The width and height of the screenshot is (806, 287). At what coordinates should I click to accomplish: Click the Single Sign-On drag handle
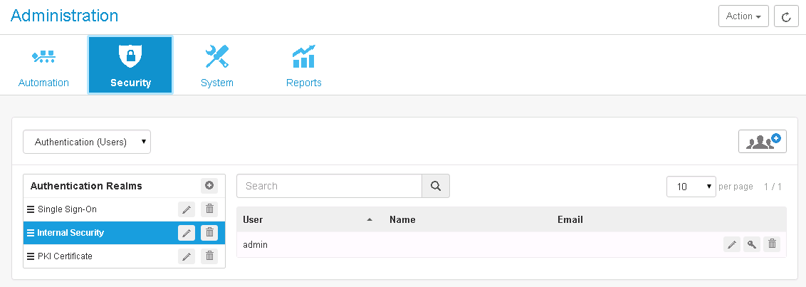(x=31, y=209)
